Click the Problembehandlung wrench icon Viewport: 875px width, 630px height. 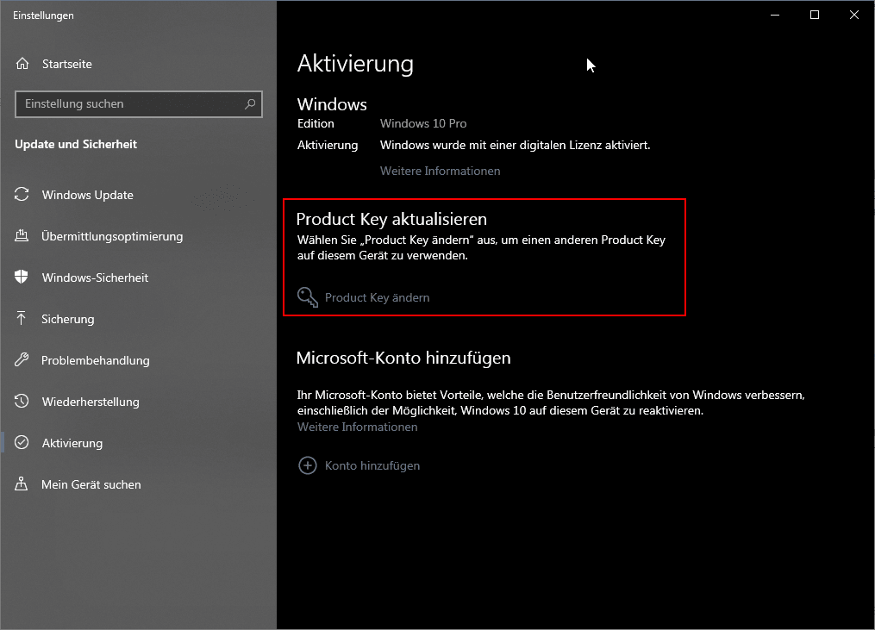coord(22,359)
